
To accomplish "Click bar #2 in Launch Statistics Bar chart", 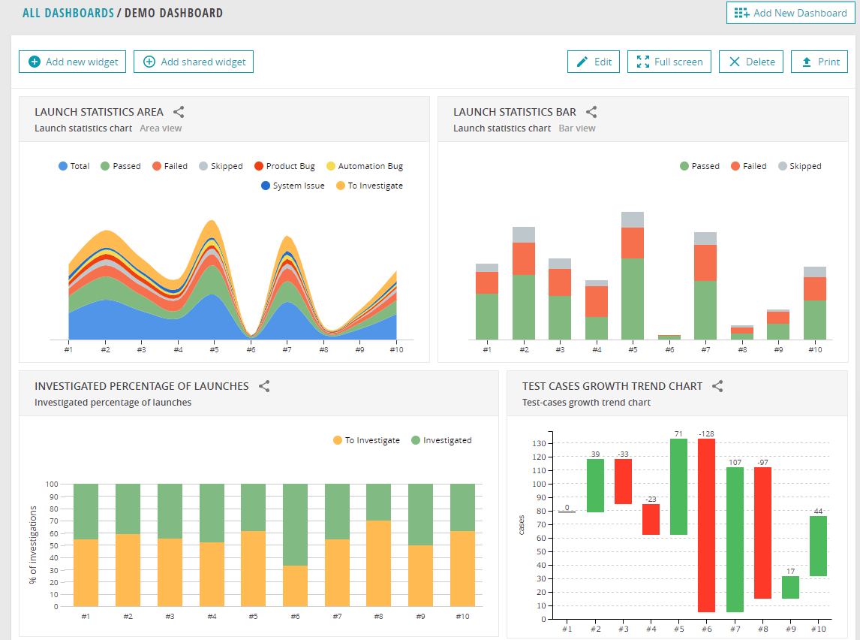I will (x=524, y=283).
